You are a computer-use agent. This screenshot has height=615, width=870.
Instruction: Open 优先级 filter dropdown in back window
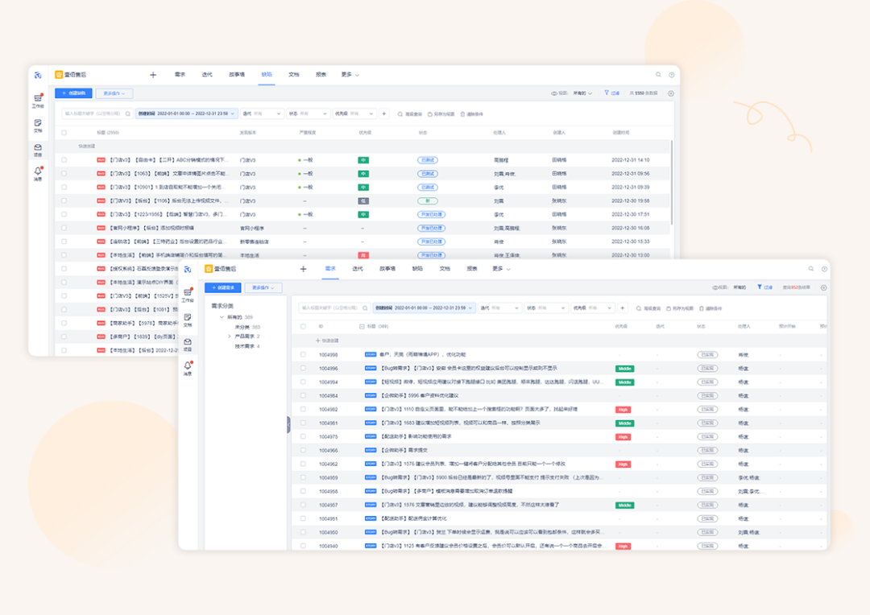(354, 114)
